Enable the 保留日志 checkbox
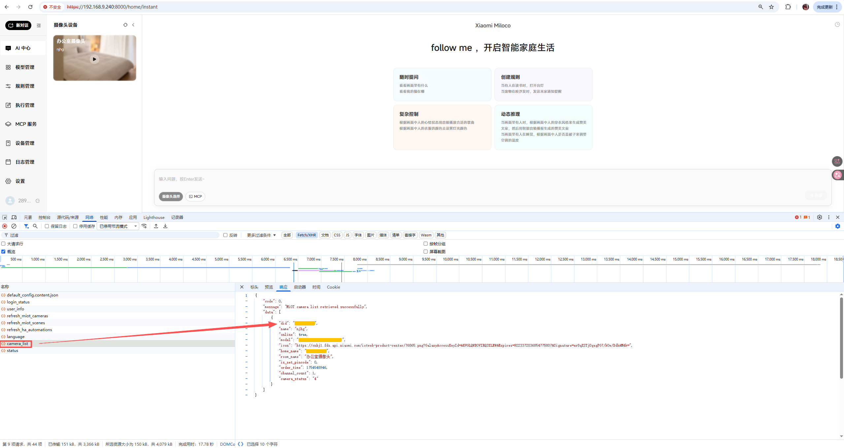 coord(47,226)
